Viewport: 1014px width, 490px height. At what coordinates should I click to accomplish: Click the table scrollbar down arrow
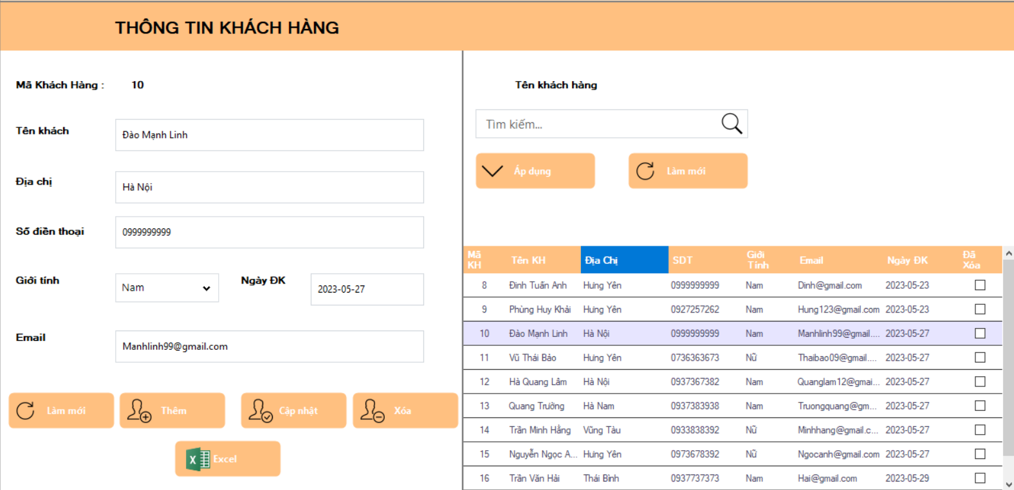tap(1008, 484)
